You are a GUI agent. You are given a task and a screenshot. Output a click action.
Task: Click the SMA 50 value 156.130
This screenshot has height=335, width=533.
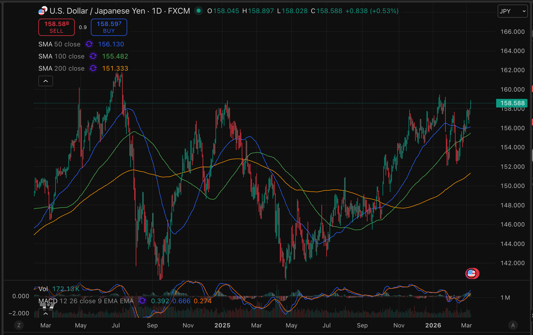[111, 44]
